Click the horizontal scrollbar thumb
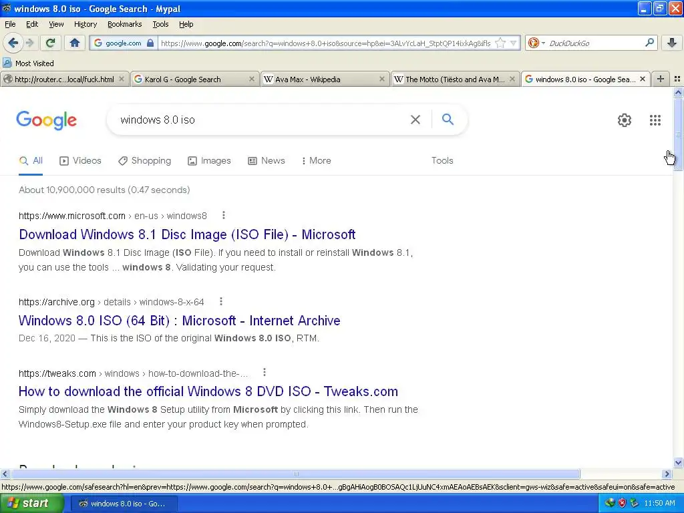This screenshot has height=513, width=684. (x=295, y=474)
